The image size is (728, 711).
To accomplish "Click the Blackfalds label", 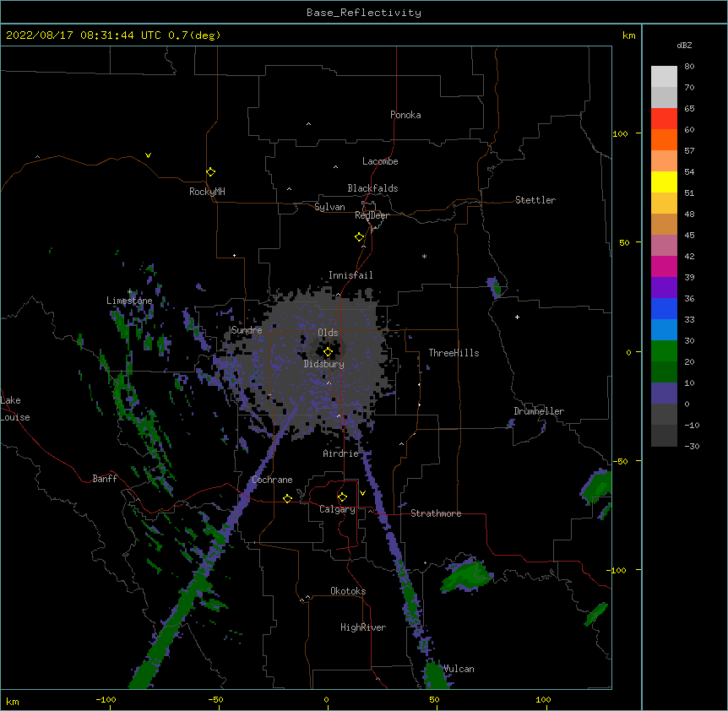I will pos(372,188).
